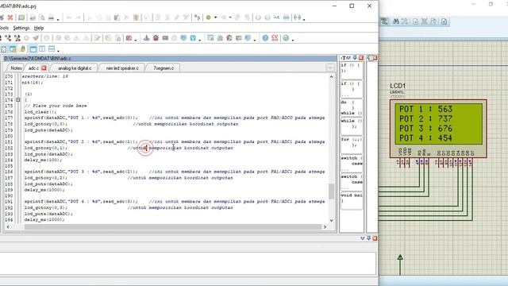Close the adc.c tab
Screen dimensions: 508x286
(x=44, y=68)
